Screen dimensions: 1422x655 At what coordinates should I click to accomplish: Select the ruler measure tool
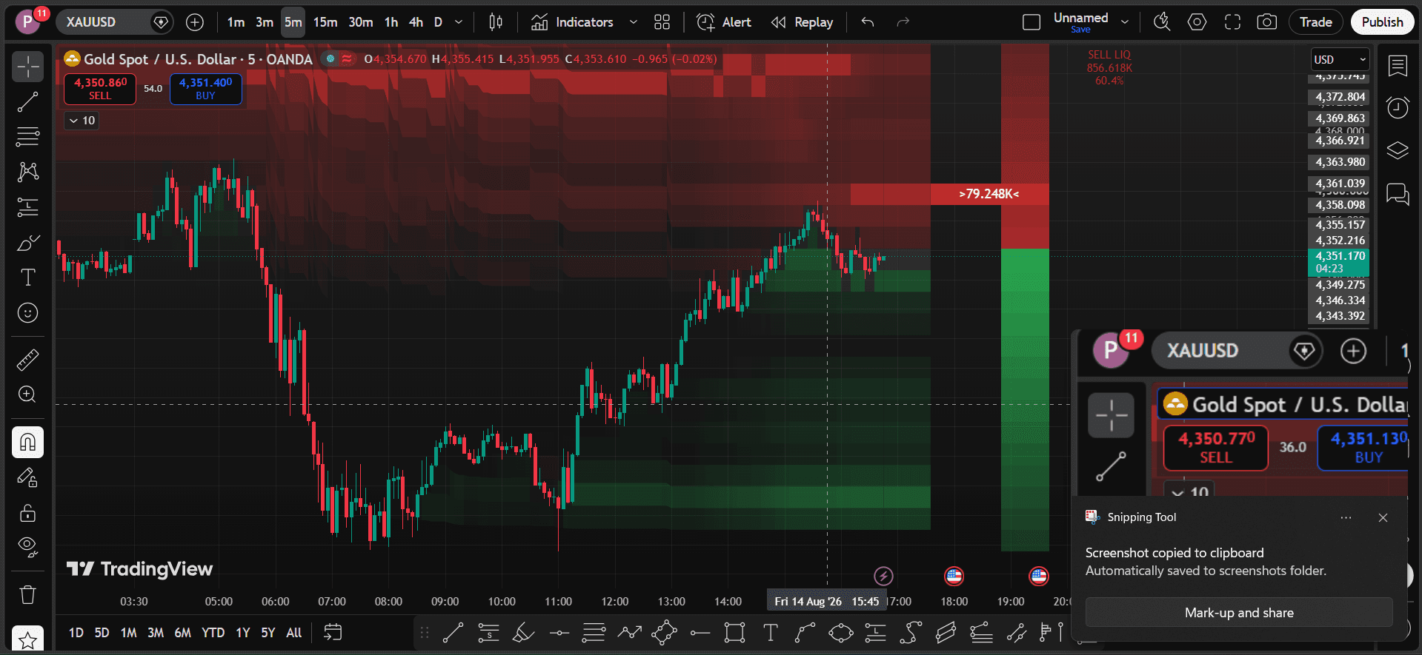click(28, 360)
